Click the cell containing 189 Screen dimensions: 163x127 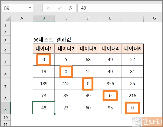[44, 84]
